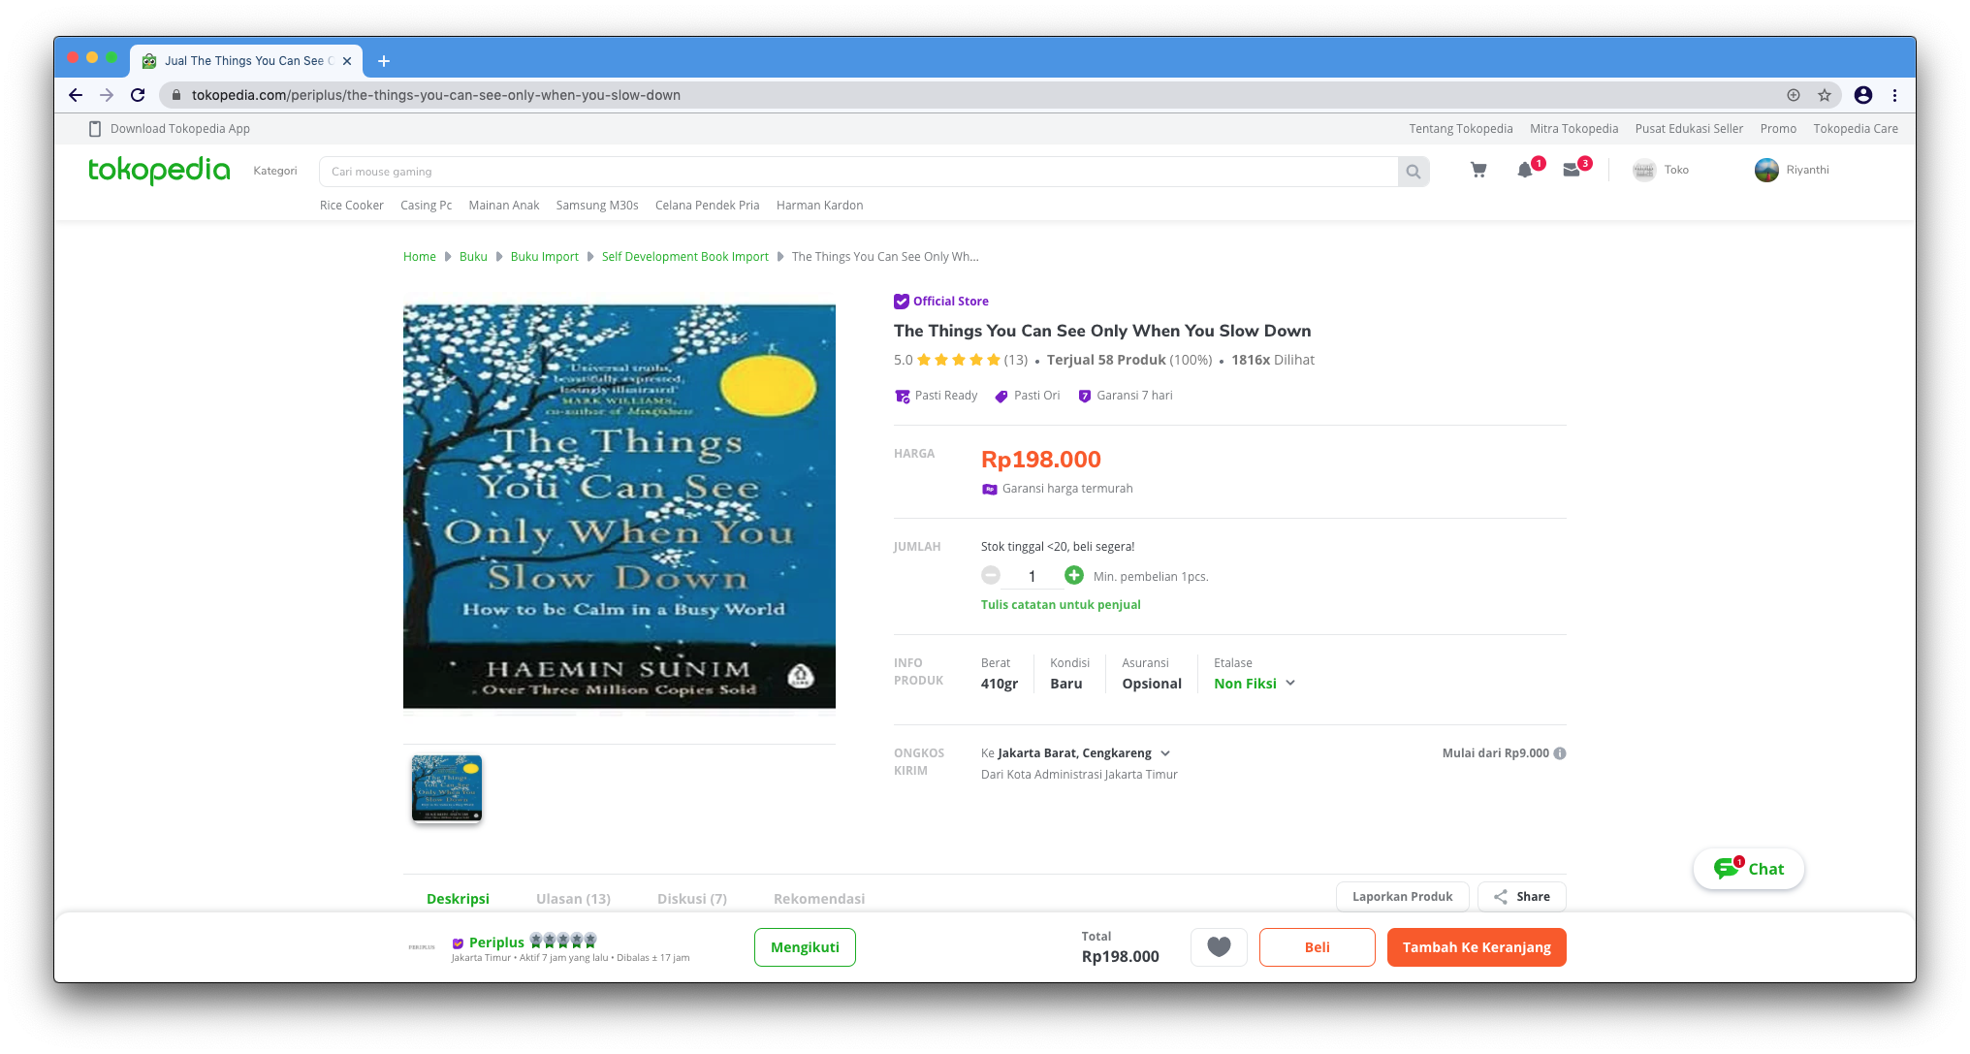This screenshot has width=1970, height=1054.
Task: Click the search magnifier button
Action: point(1414,172)
